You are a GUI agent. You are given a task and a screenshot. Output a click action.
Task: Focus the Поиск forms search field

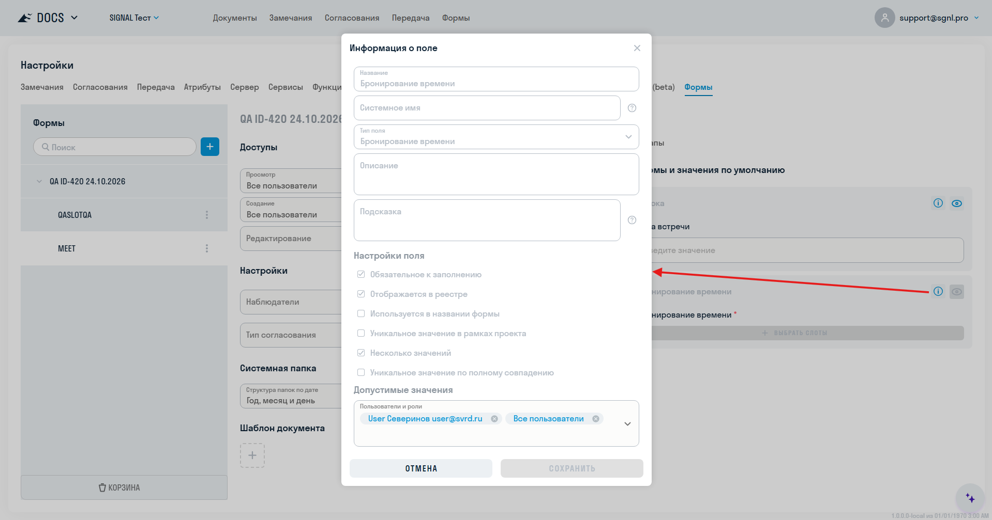tap(115, 147)
